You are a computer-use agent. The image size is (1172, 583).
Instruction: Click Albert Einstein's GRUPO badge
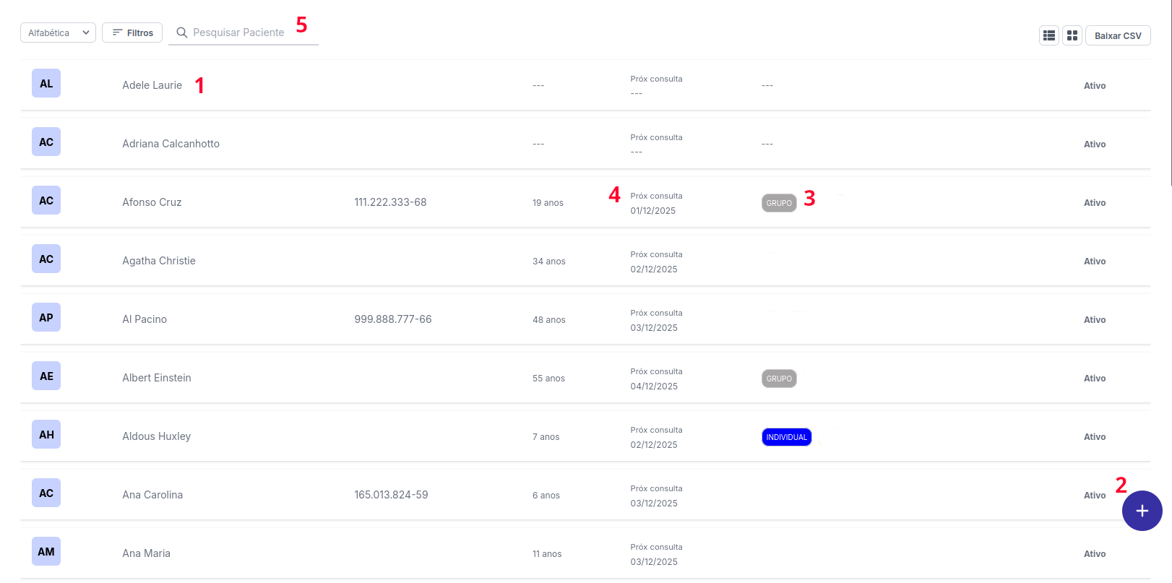779,379
